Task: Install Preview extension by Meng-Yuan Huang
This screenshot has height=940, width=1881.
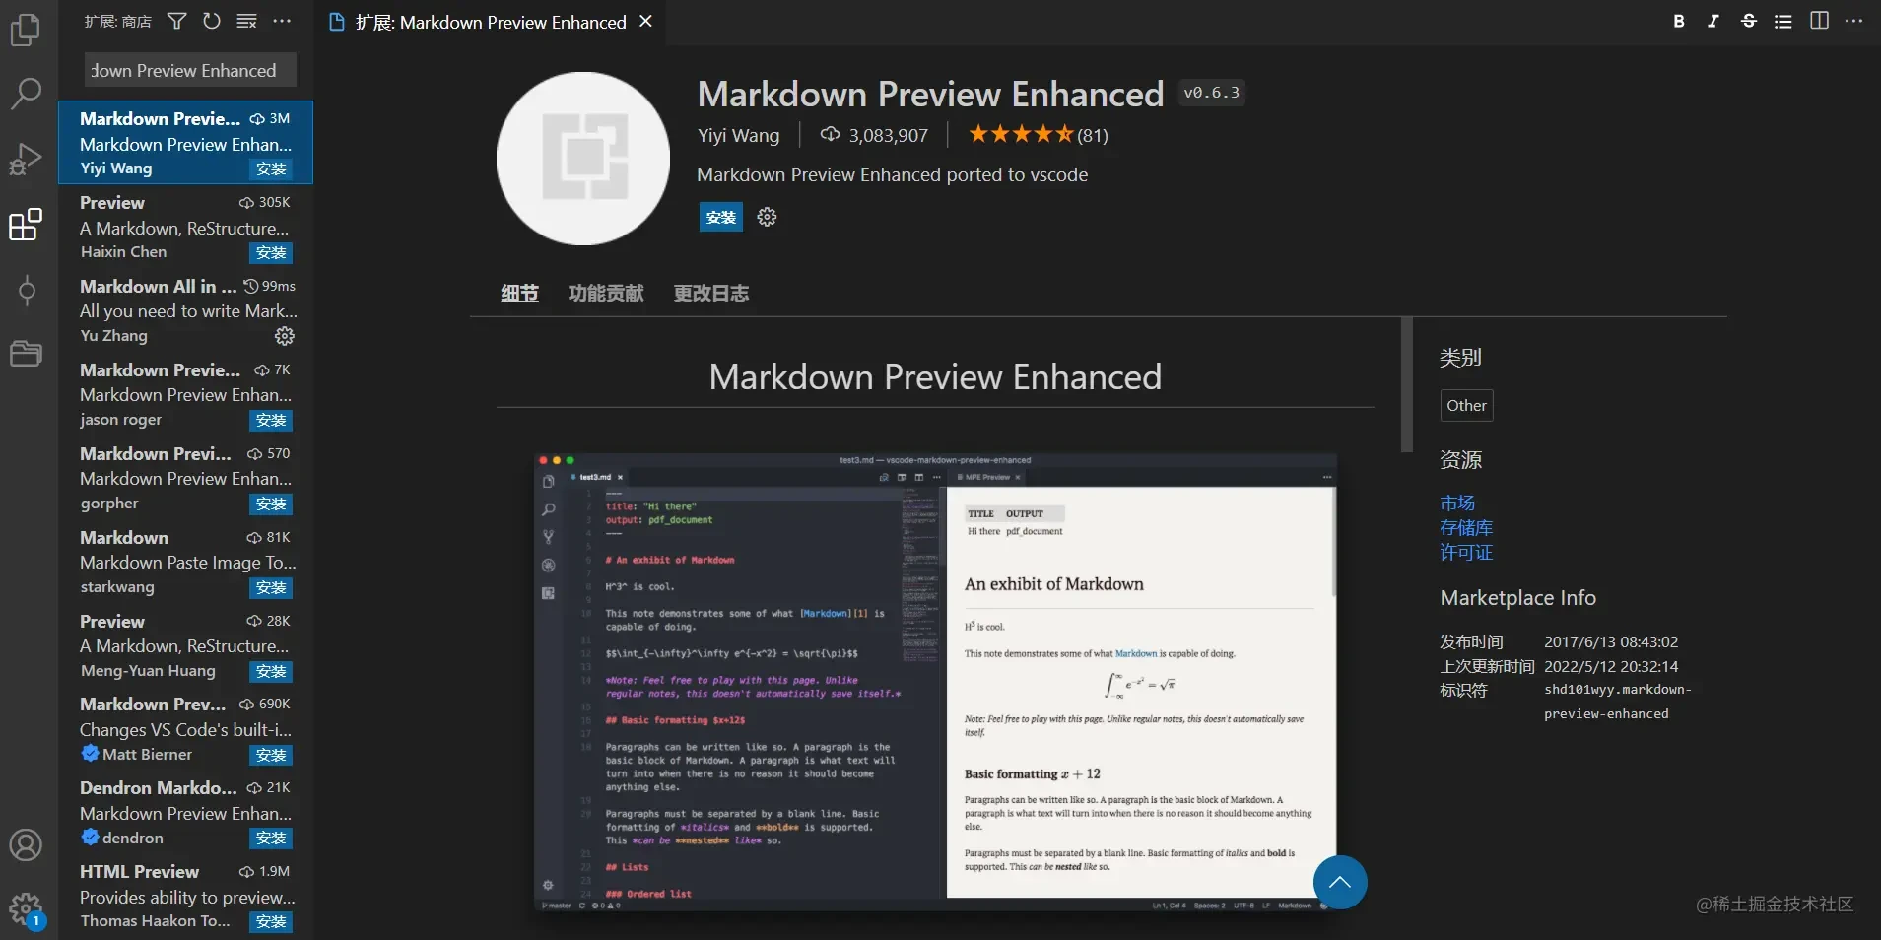Action: pyautogui.click(x=271, y=671)
